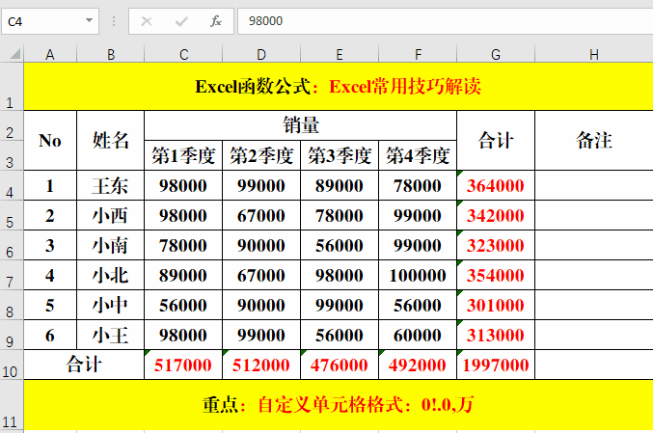
Task: Select column H header
Action: tap(594, 54)
